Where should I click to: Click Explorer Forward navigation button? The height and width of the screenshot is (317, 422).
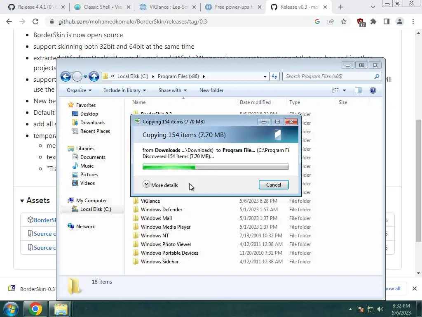click(x=77, y=76)
